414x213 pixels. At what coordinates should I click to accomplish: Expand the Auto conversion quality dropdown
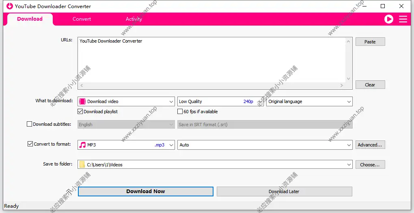(x=265, y=145)
